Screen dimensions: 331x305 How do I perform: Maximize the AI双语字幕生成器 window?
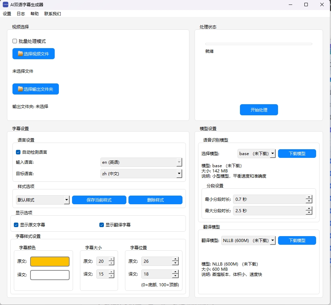click(x=306, y=5)
